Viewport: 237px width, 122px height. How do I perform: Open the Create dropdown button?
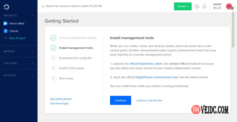coord(183,6)
